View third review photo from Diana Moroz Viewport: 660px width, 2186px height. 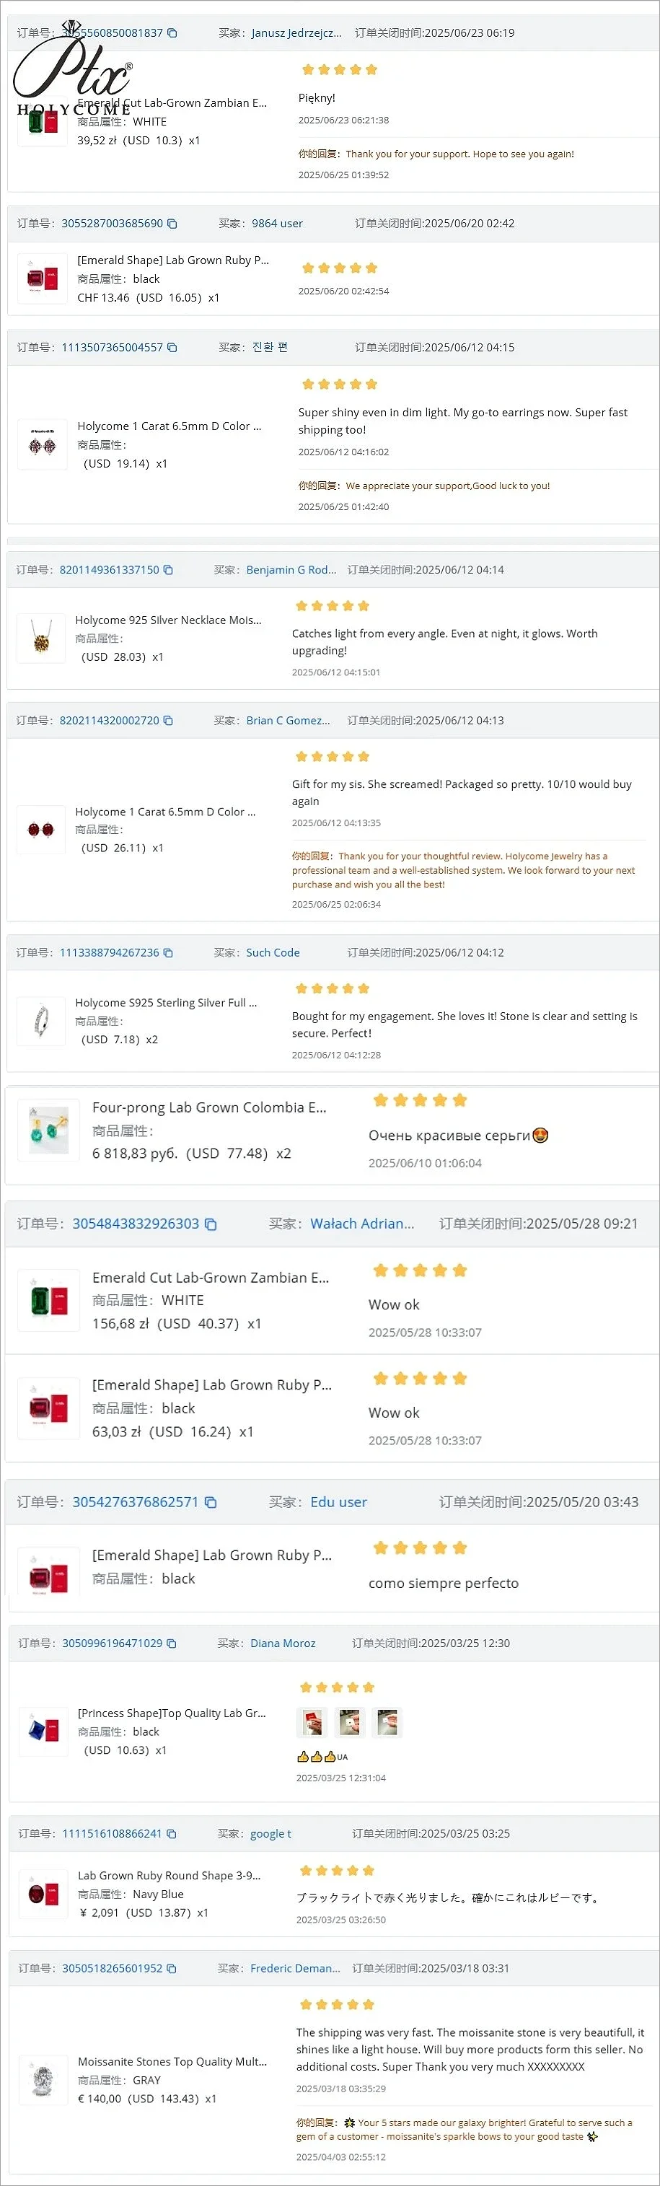(x=387, y=1723)
